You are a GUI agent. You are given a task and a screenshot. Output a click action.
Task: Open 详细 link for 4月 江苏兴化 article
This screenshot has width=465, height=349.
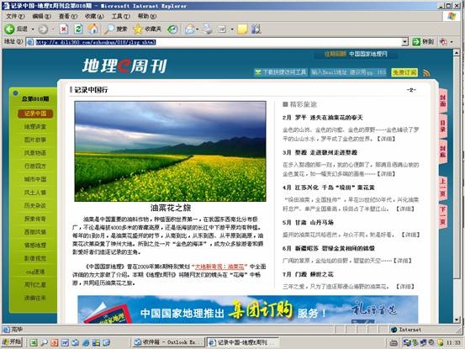click(405, 209)
